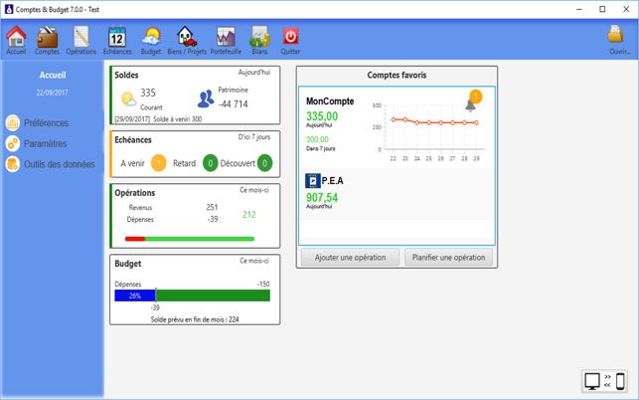639x400 pixels.
Task: Click Solde prévu en fin de mois text
Action: (195, 319)
